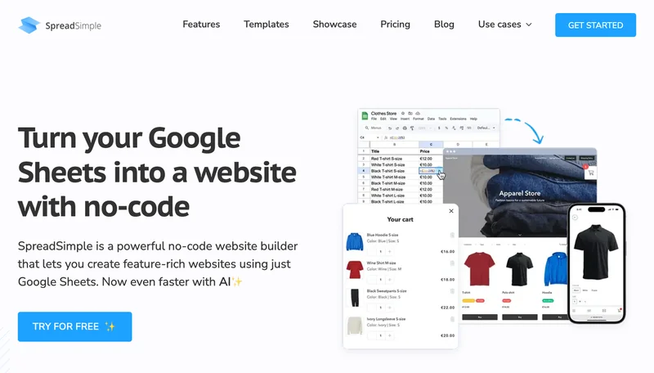Click the Ivory Longsleeve thumbnail in the cart
Viewport: 654px width, 373px height.
pos(355,326)
